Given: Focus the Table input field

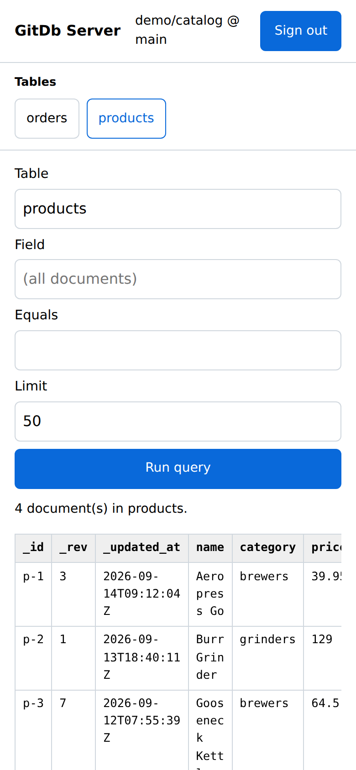Looking at the screenshot, I should pyautogui.click(x=178, y=209).
